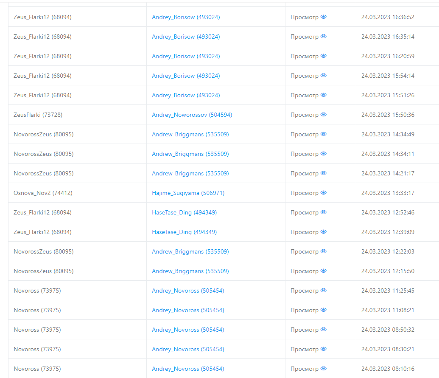Select the Osnova_Nov2 (74412) account cell
The image size is (439, 378).
pyautogui.click(x=43, y=193)
